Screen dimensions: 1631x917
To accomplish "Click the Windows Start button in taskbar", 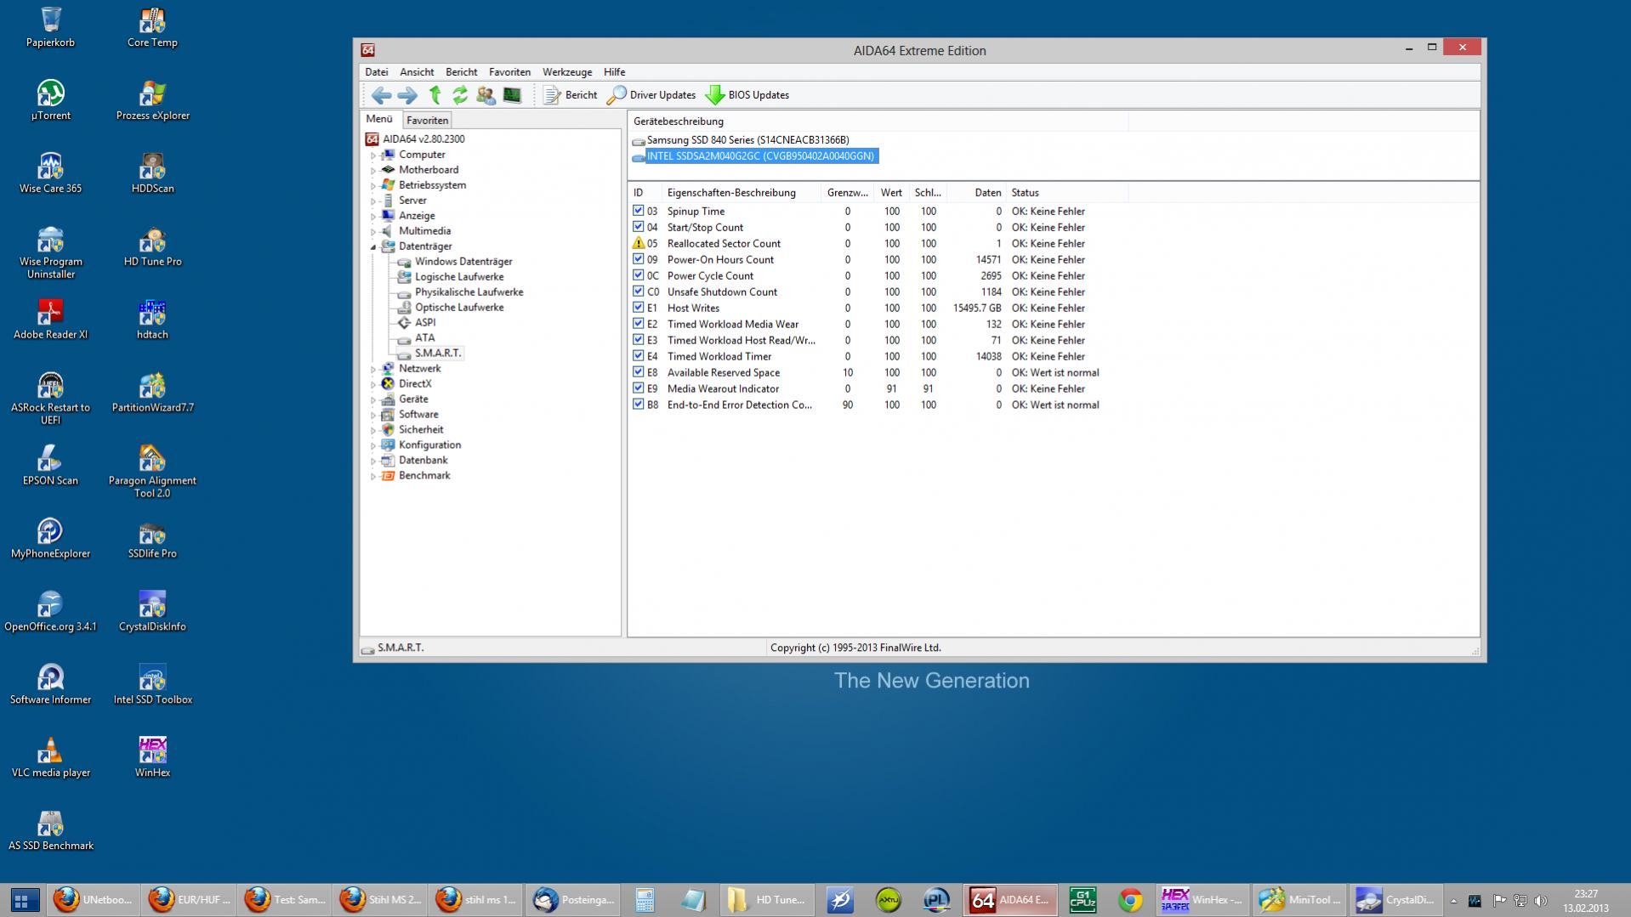I will coord(24,900).
